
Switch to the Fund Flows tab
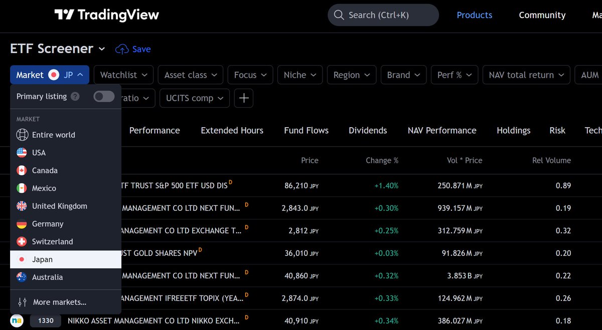(x=306, y=131)
